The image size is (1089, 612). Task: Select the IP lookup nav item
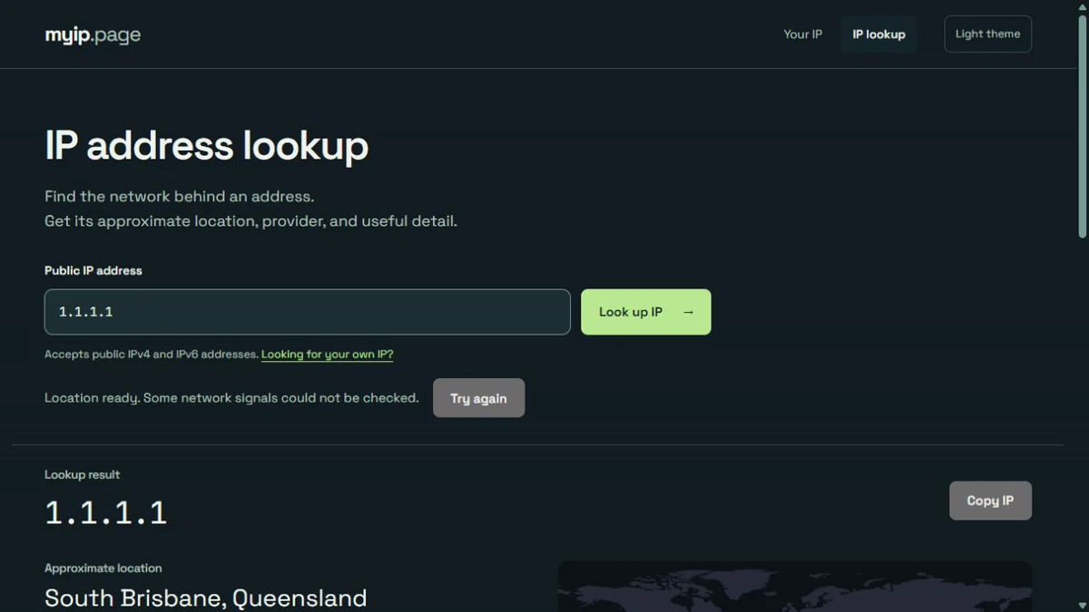(x=878, y=34)
